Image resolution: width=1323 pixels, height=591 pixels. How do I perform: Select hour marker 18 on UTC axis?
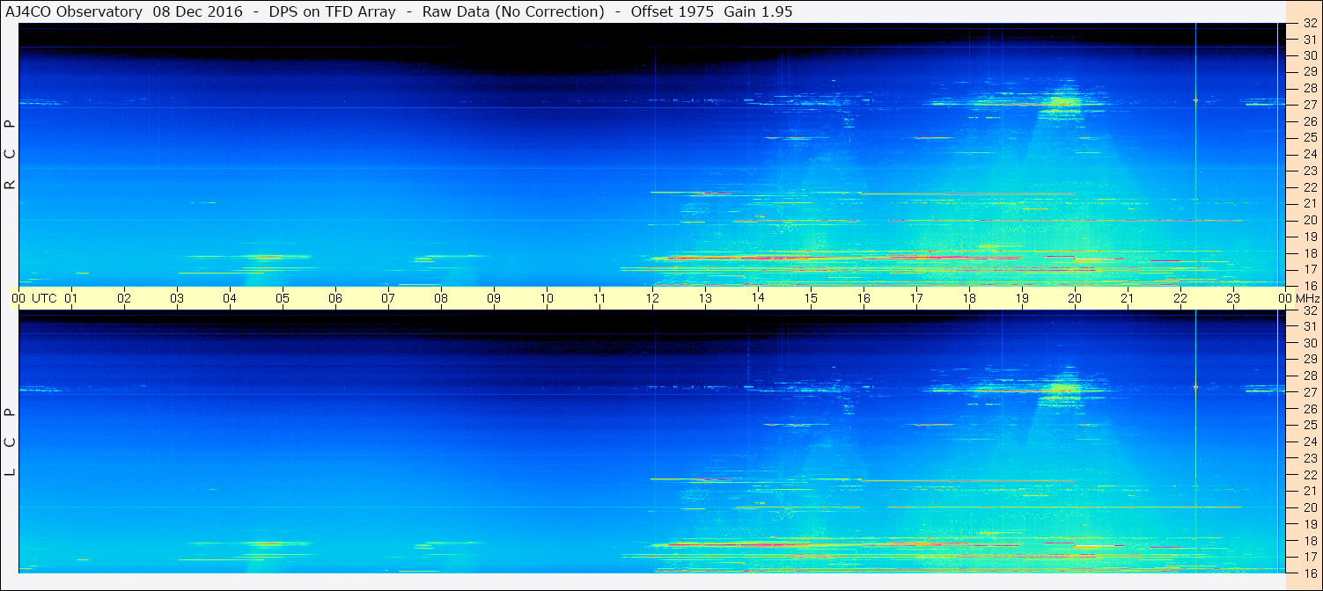point(969,298)
